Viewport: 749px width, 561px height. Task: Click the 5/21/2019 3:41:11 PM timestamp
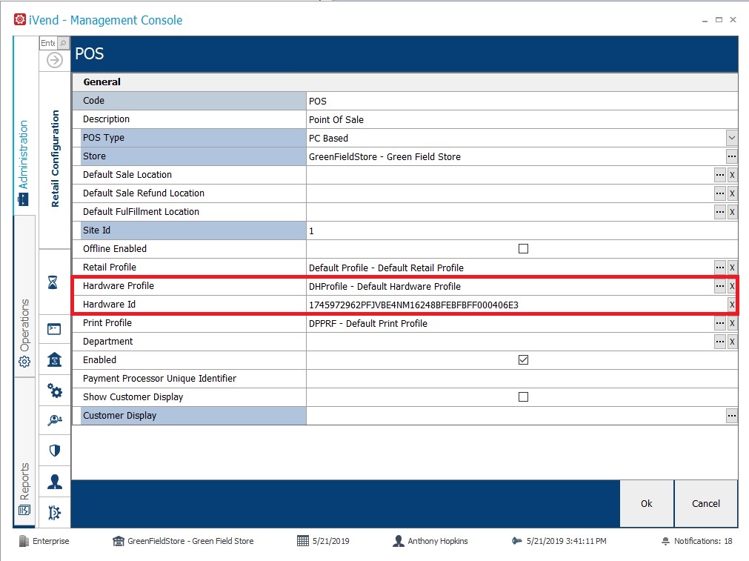pos(566,541)
